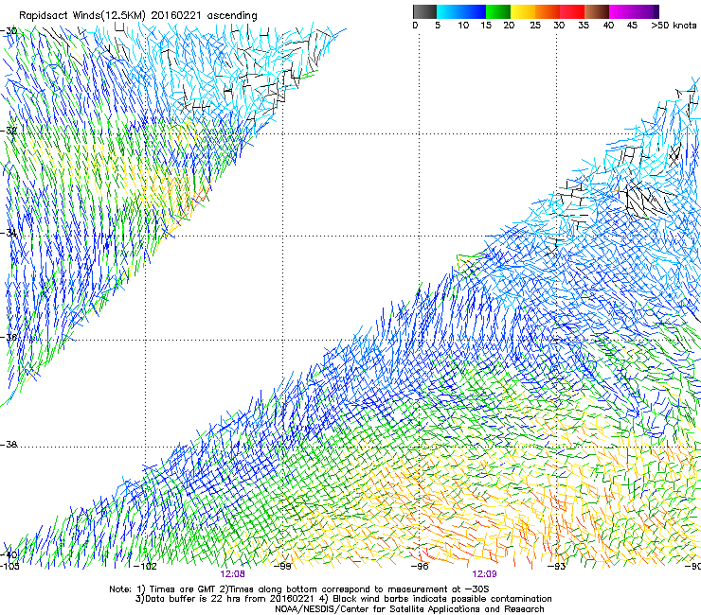This screenshot has height=615, width=701.
Task: Click the title text Rapidscat Winds(12.5KM) 20160221 ascending
Action: (x=138, y=16)
